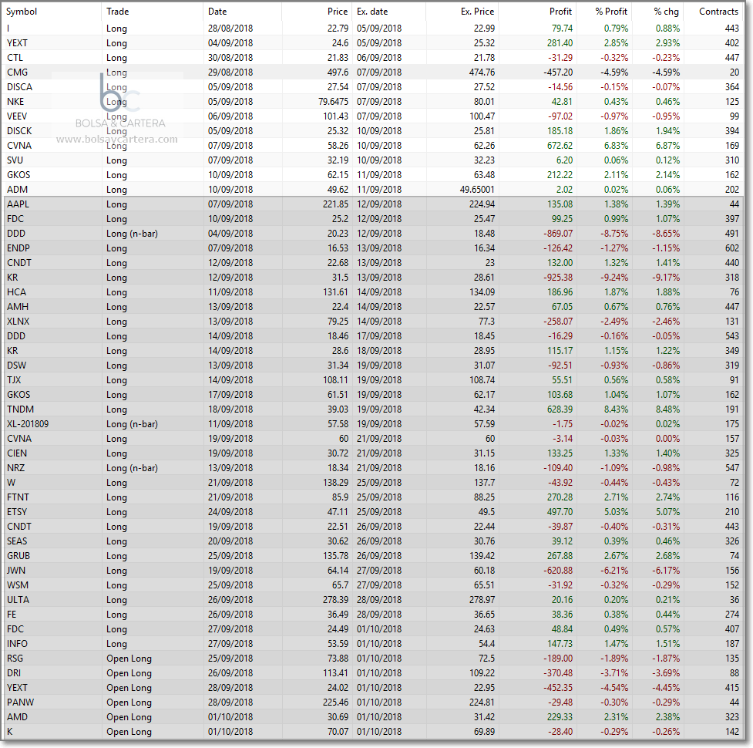
Task: Click the VEEV symbol cell
Action: point(17,116)
